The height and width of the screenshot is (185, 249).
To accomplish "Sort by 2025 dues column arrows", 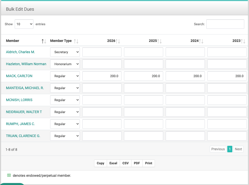I will 159,41.
